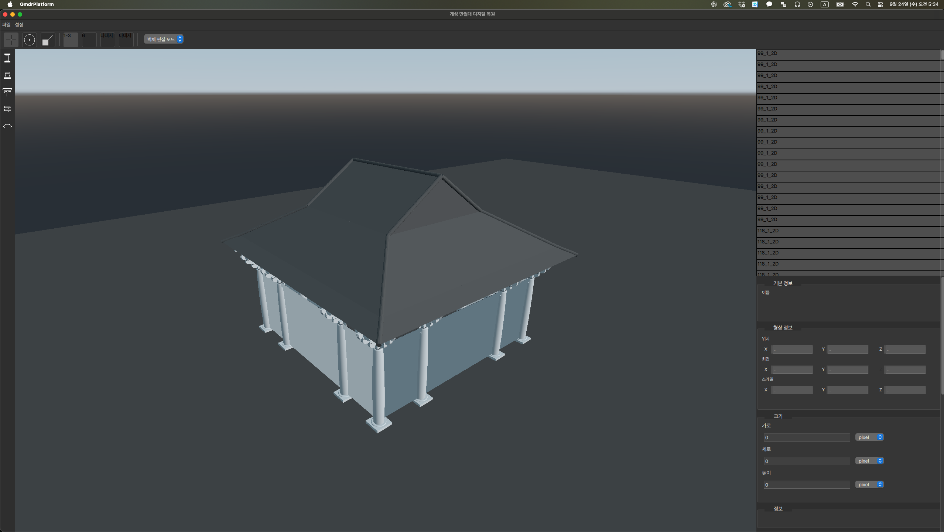Select the square scale tool
944x532 pixels.
pyautogui.click(x=48, y=40)
